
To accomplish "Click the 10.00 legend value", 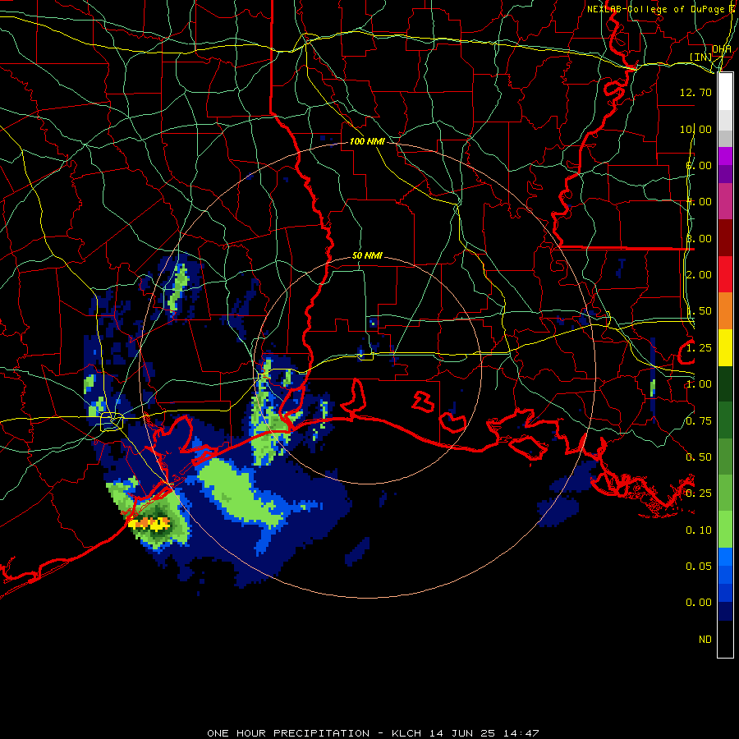I will 695,129.
